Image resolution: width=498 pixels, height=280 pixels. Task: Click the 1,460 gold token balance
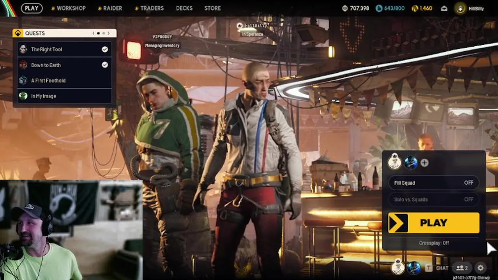coord(426,8)
